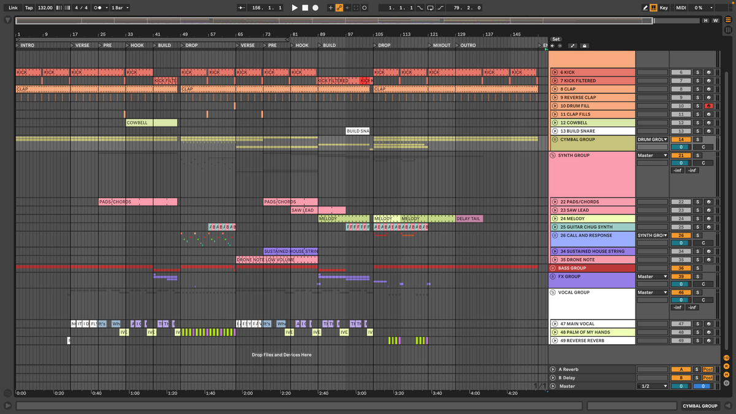This screenshot has width=736, height=414.
Task: Open SYNTH GROUP Master output dropdown
Action: [x=652, y=156]
